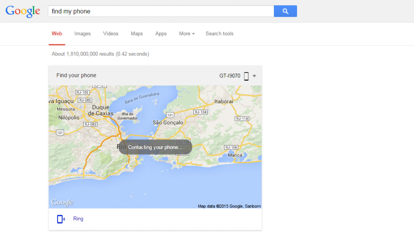Click Mesquita label on the map

click(66, 109)
